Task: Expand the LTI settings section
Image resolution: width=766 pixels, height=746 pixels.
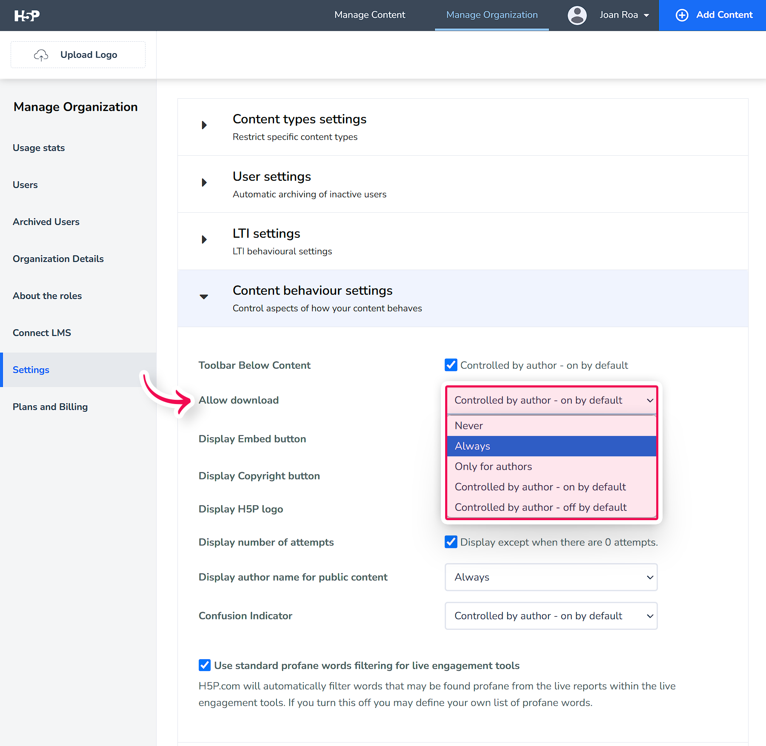Action: pos(205,239)
